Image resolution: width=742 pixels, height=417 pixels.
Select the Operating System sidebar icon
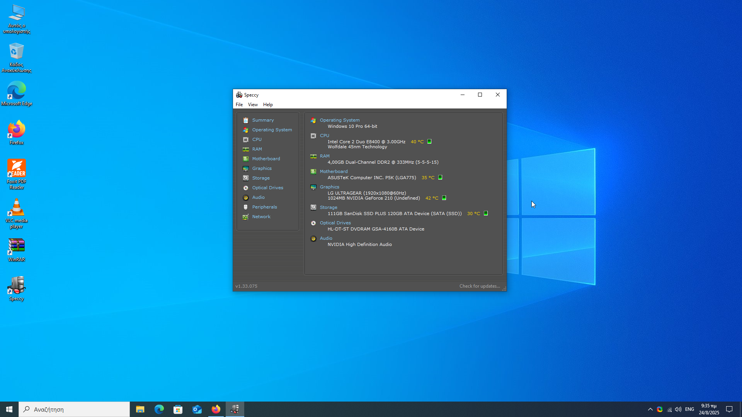point(246,130)
